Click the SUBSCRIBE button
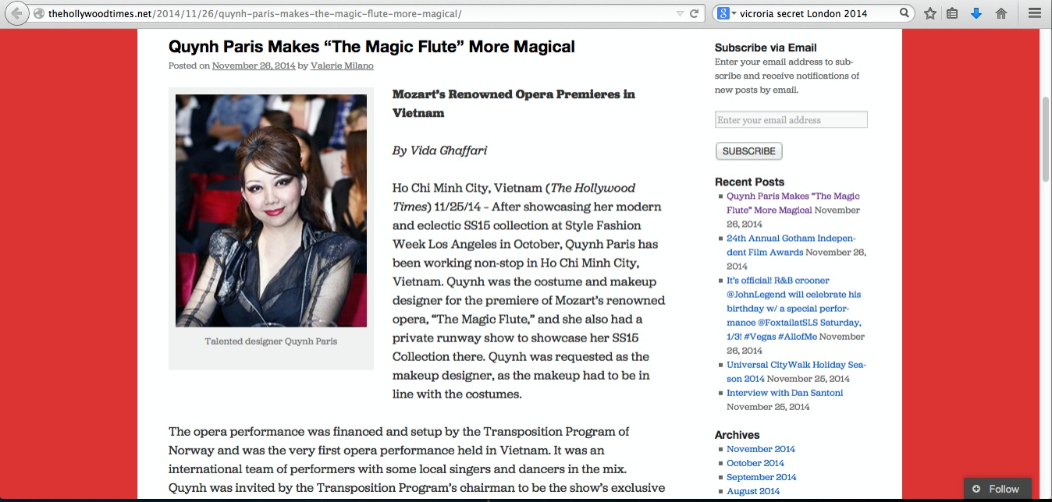Image resolution: width=1052 pixels, height=502 pixels. [x=748, y=151]
